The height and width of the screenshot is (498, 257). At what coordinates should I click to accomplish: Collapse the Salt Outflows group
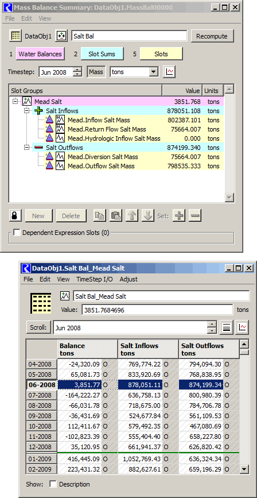(x=26, y=148)
